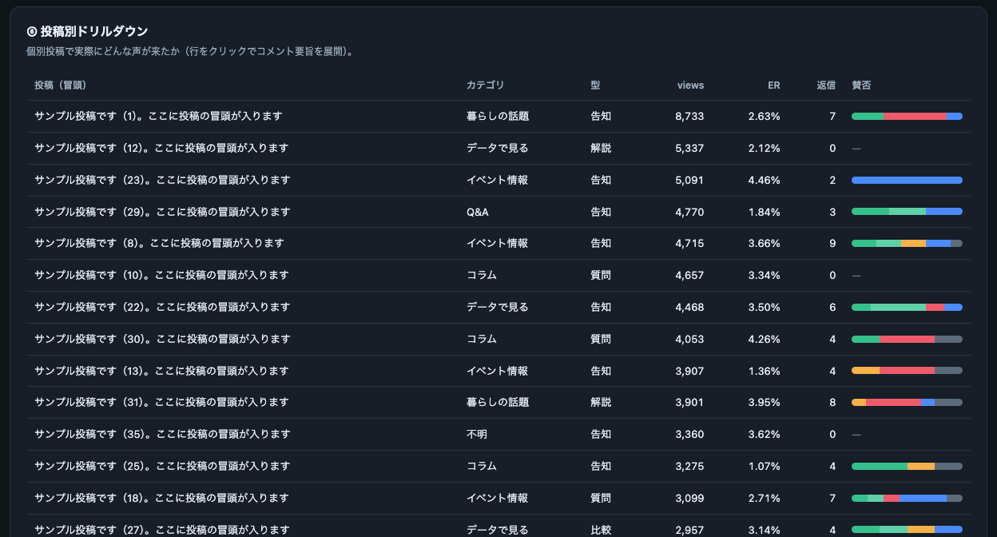
Task: Click the 賛否 column header
Action: (x=862, y=86)
